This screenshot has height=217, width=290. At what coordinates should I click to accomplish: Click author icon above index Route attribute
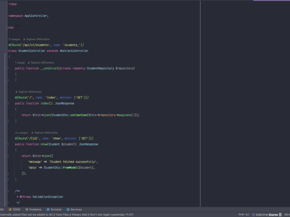click(16, 92)
